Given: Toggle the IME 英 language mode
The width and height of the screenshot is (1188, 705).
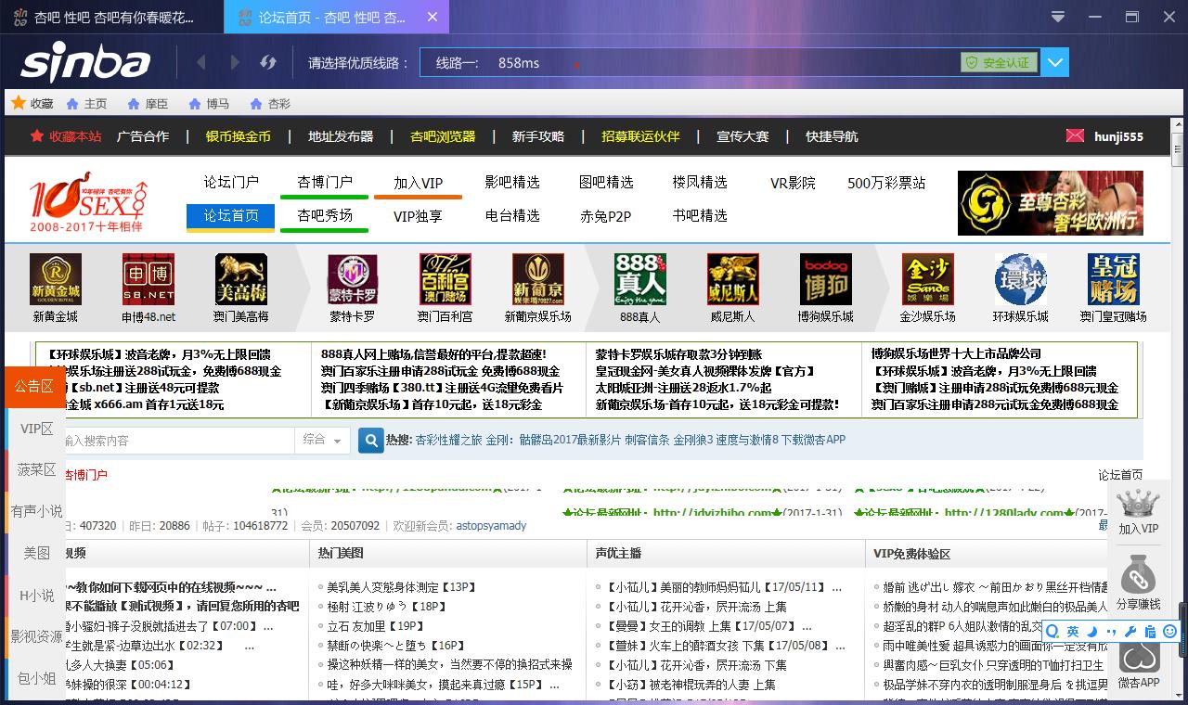Looking at the screenshot, I should (x=1072, y=632).
